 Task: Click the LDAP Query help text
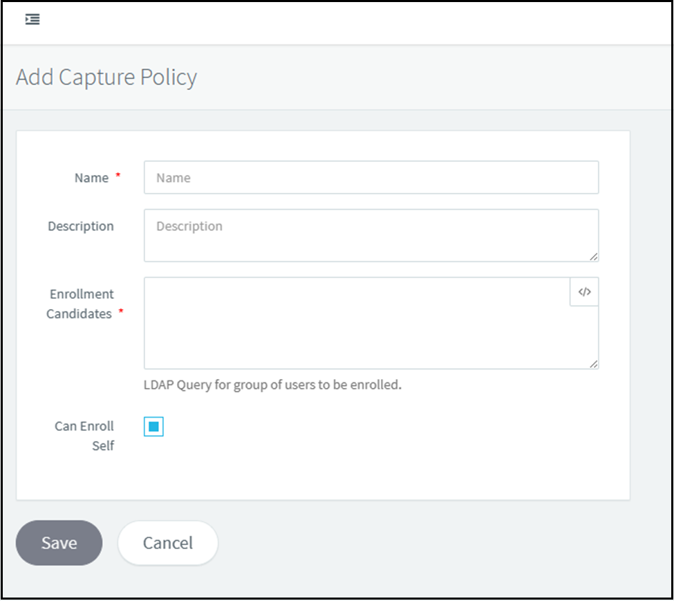pos(272,385)
